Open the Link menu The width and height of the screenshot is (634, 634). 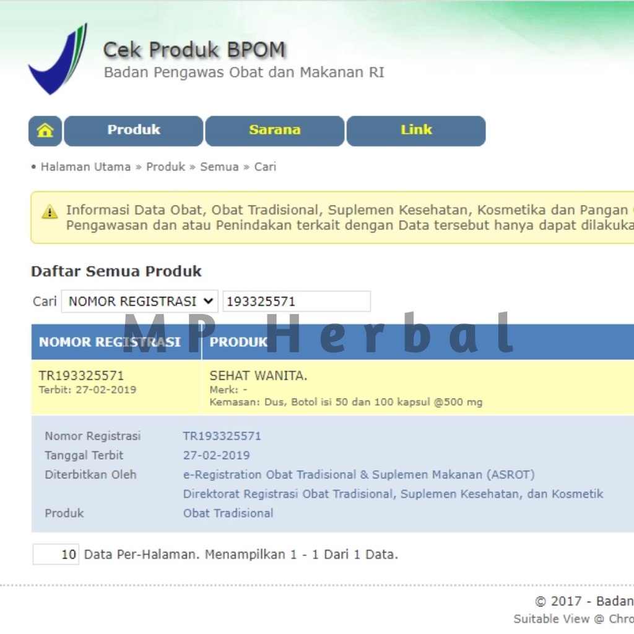416,131
